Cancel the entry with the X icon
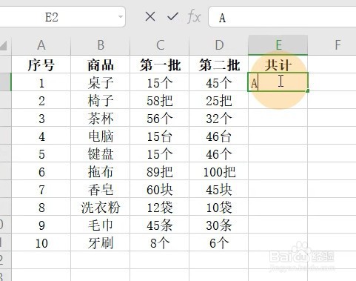356x281 pixels. [150, 17]
